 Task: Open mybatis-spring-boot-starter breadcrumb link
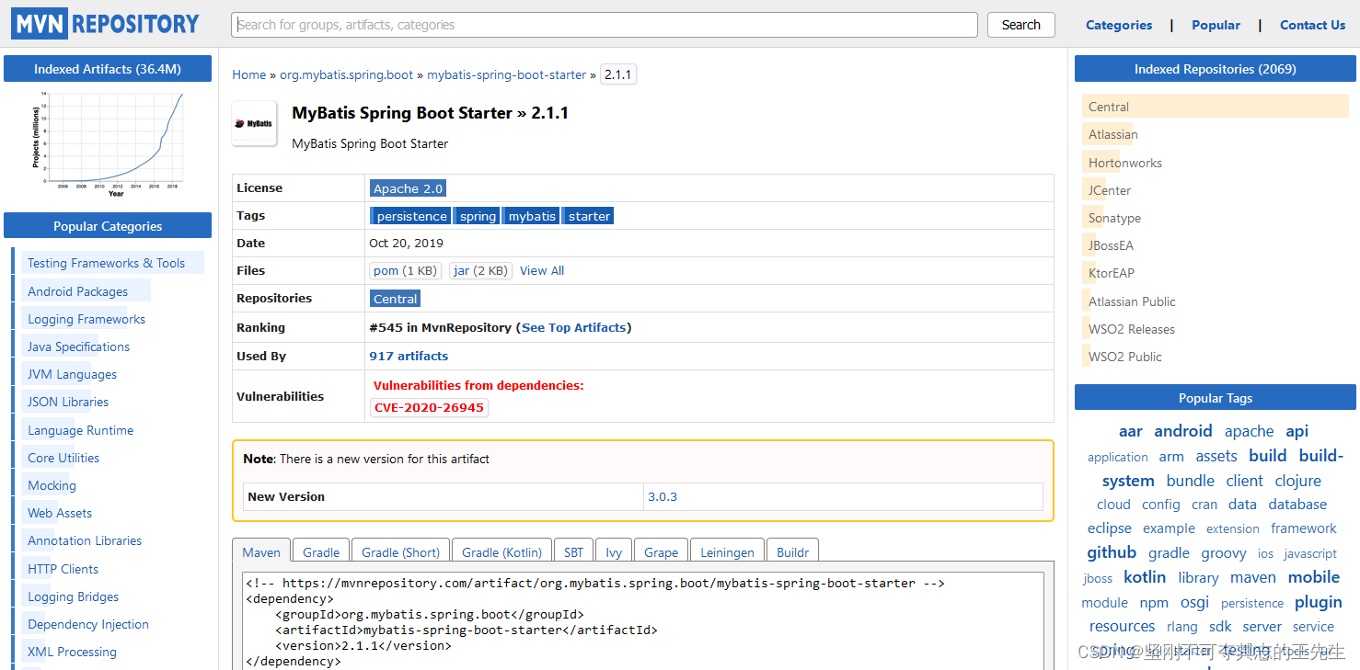tap(506, 74)
